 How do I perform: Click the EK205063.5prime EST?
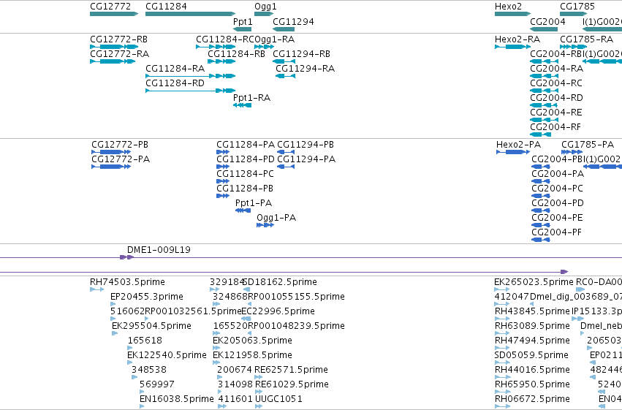pos(216,348)
